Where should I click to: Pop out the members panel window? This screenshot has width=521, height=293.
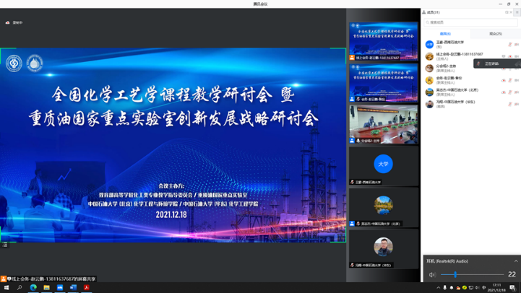pos(507,12)
